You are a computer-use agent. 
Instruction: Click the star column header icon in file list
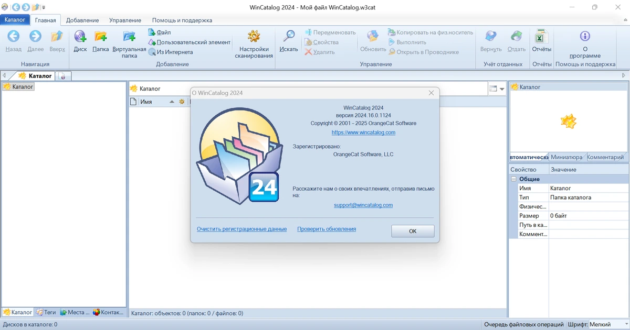click(x=182, y=102)
